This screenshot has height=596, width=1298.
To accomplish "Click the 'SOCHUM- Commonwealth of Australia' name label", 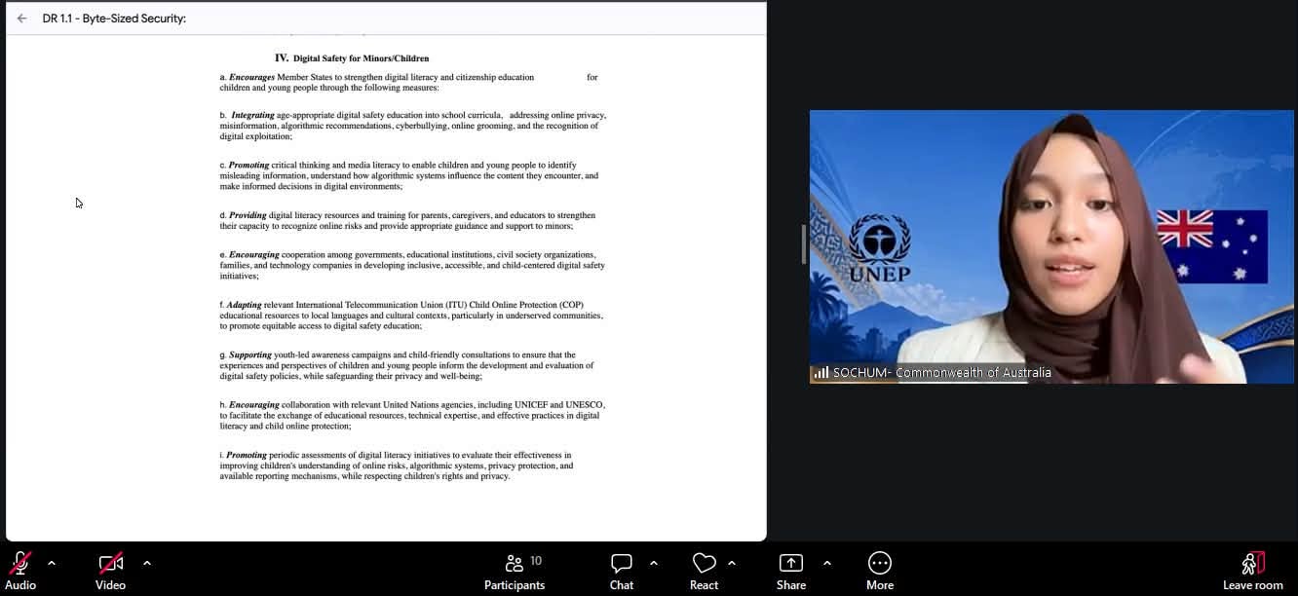I will pos(942,372).
